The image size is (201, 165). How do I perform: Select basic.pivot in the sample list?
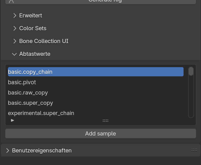click(x=22, y=82)
